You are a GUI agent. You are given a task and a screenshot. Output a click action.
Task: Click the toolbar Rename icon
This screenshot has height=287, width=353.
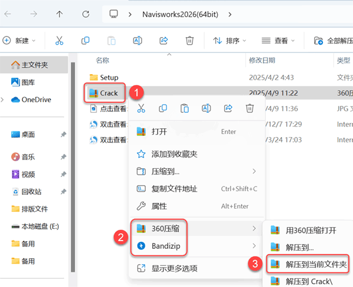(x=138, y=41)
